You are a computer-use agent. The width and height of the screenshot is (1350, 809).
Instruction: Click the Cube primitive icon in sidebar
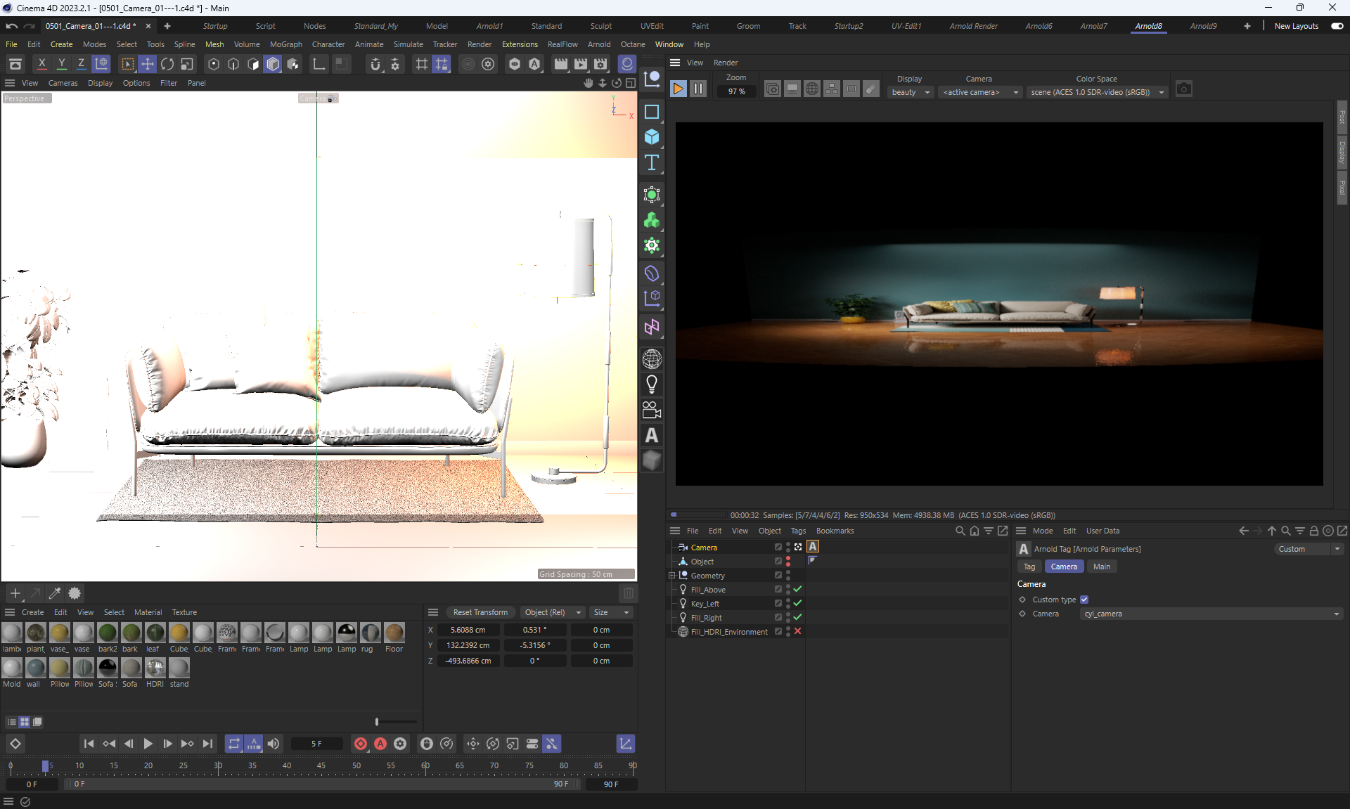[x=651, y=137]
